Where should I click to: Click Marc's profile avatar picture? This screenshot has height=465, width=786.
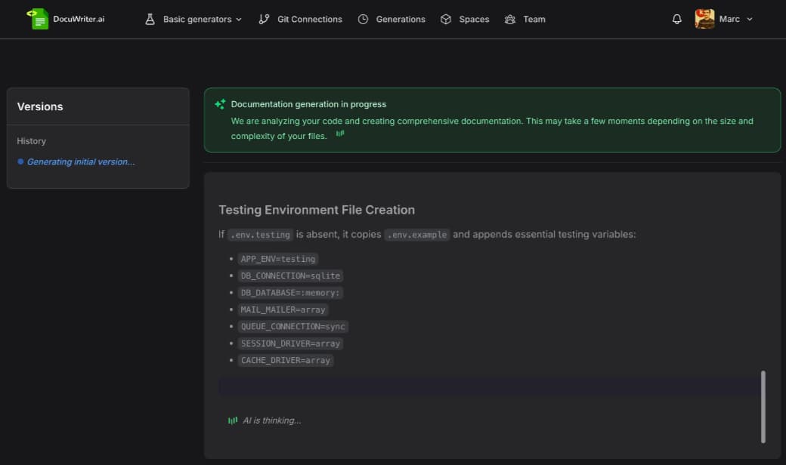[704, 19]
